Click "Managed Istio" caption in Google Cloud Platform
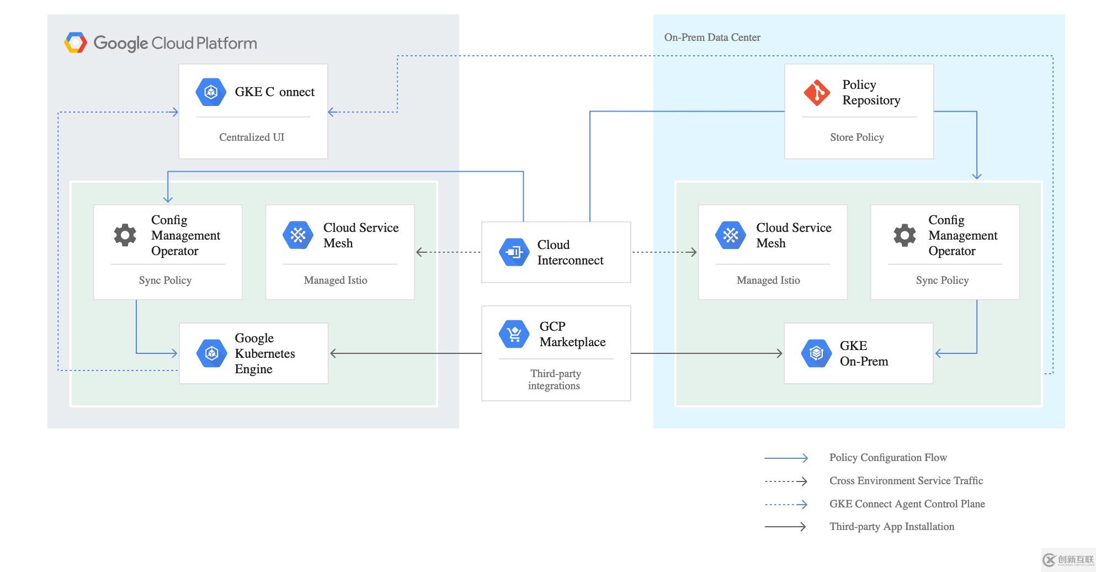1096x572 pixels. [x=336, y=280]
